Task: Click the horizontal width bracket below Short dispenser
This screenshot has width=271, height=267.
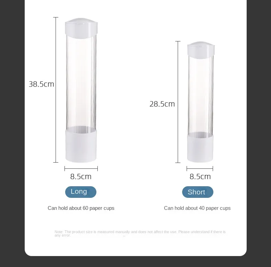Action: tap(200, 168)
